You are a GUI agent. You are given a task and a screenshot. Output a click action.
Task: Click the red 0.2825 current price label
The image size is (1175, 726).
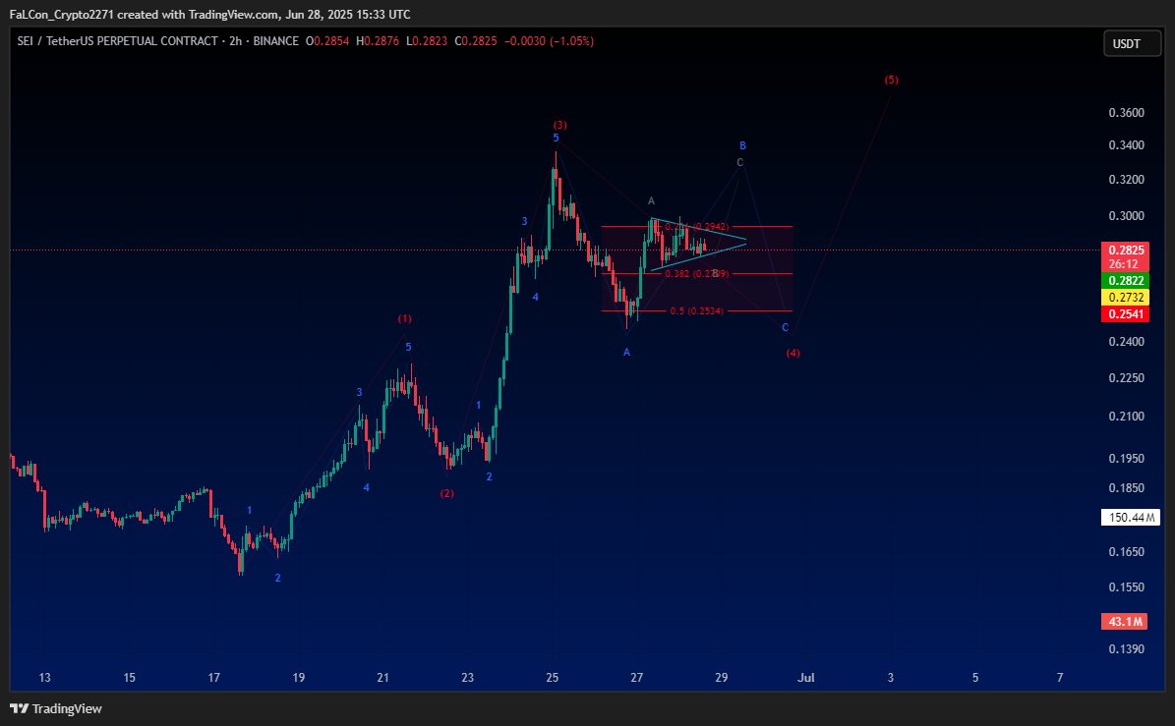tap(1126, 251)
